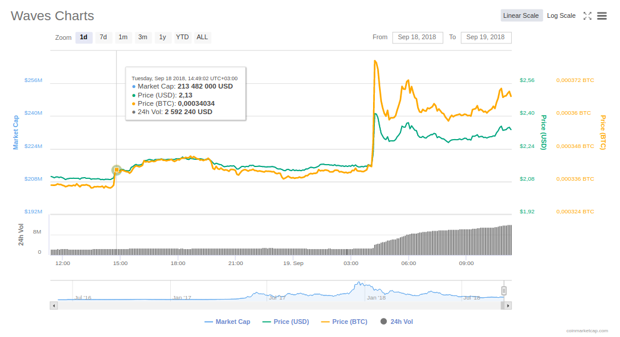Click the Jul '17 label in navigator
The height and width of the screenshot is (337, 620).
click(277, 298)
